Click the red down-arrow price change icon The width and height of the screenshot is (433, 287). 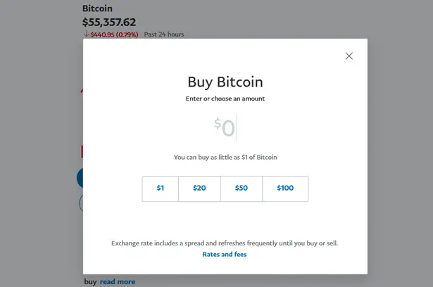86,34
